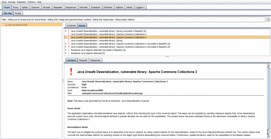Select the Issues tab
This screenshot has width=271, height=139.
pyautogui.click(x=82, y=25)
